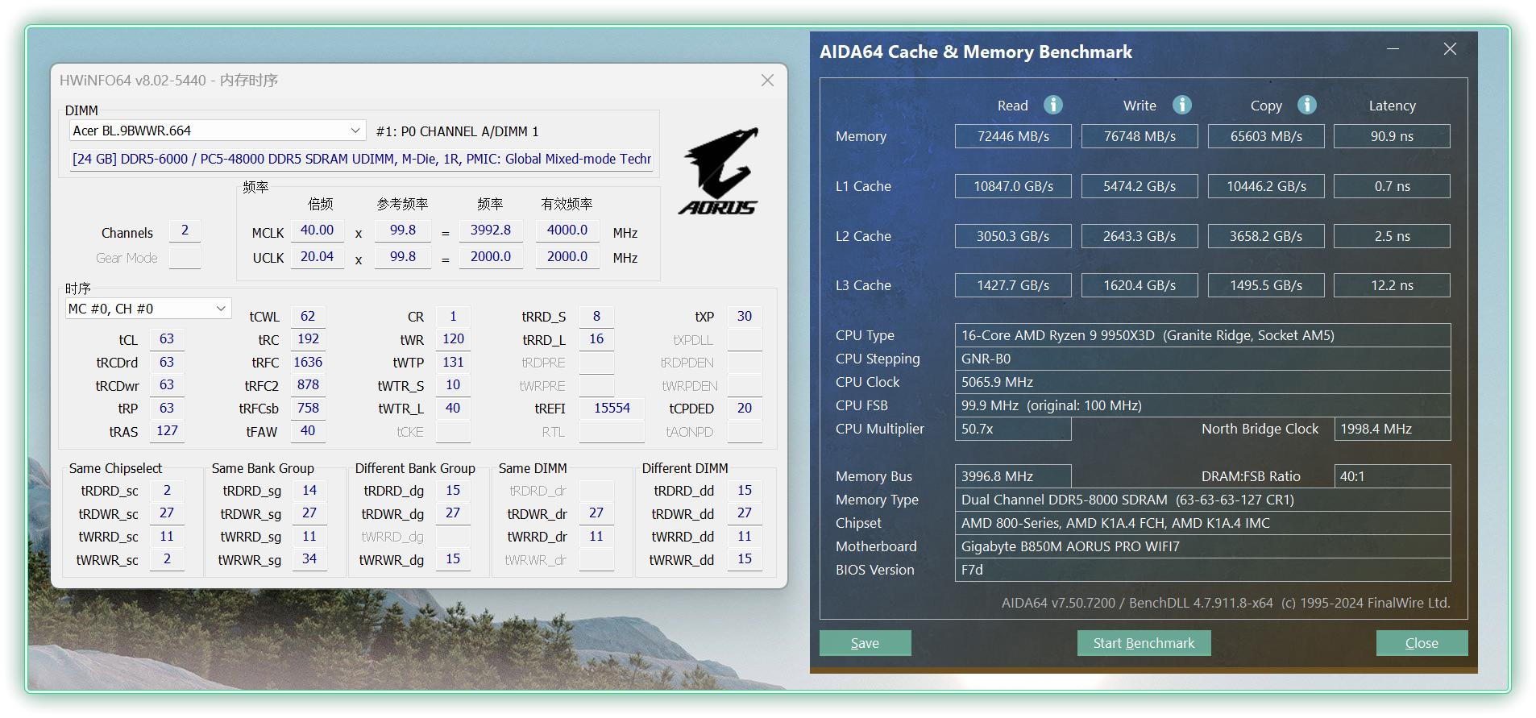Close the AIDA64 window with X

[1450, 50]
